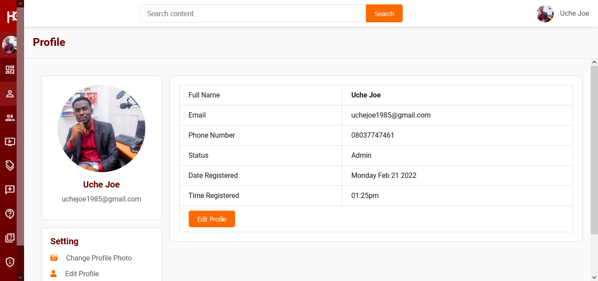Open the video play screen sidebar icon
Viewport: 598px width, 281px height.
[10, 142]
